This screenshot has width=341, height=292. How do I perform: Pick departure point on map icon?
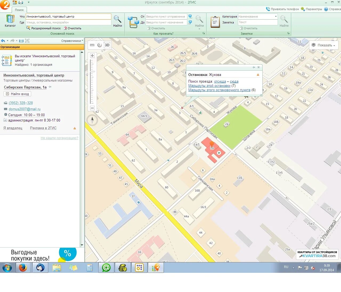click(190, 17)
